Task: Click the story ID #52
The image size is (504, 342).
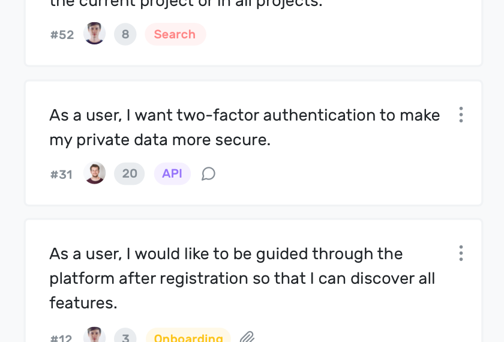Action: point(62,35)
